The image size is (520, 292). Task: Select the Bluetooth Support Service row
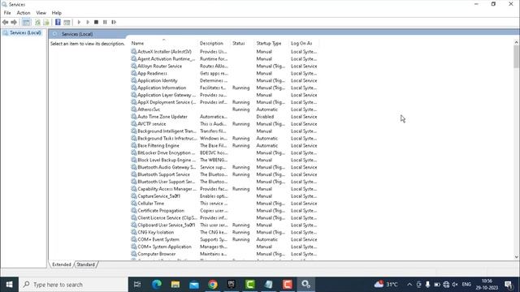tap(224, 174)
